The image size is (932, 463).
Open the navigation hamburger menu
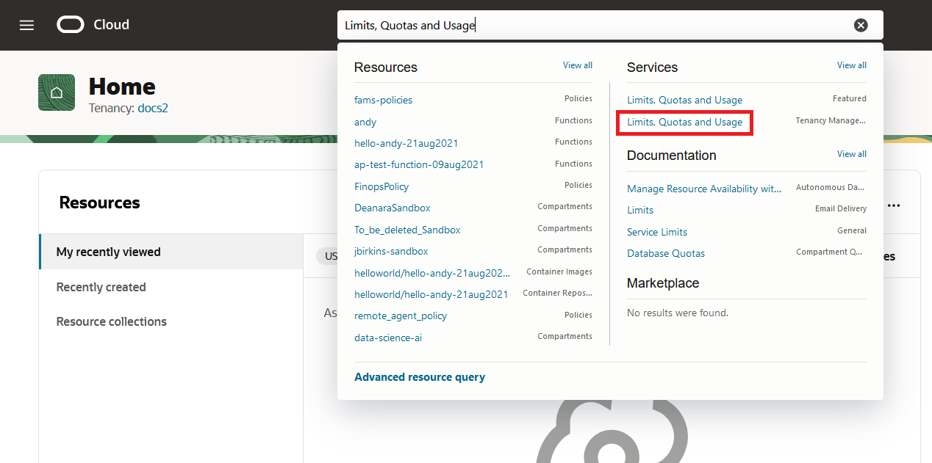26,24
